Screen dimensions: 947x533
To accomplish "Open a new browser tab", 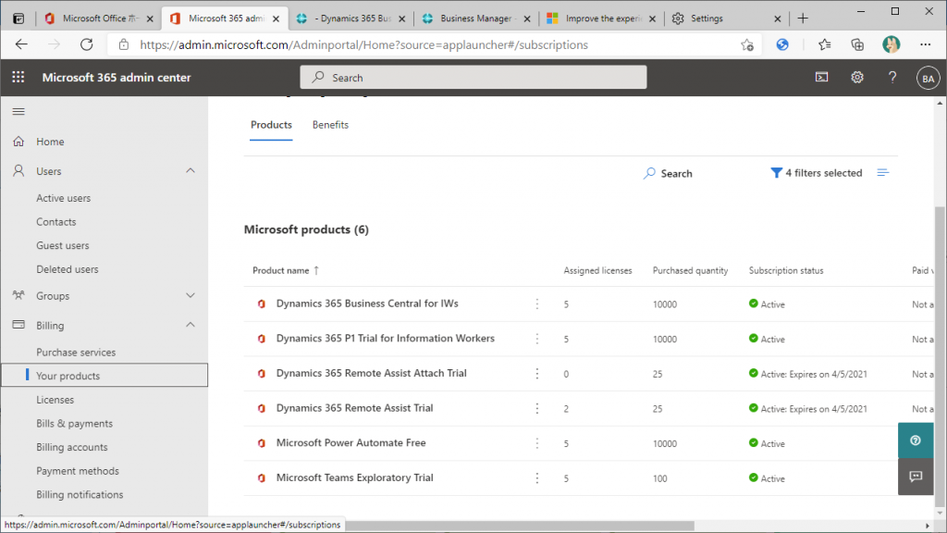I will pos(803,19).
